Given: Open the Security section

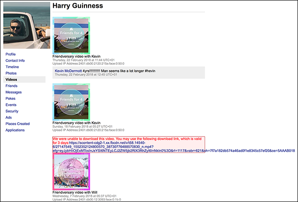Looking at the screenshot, I should 12,111.
